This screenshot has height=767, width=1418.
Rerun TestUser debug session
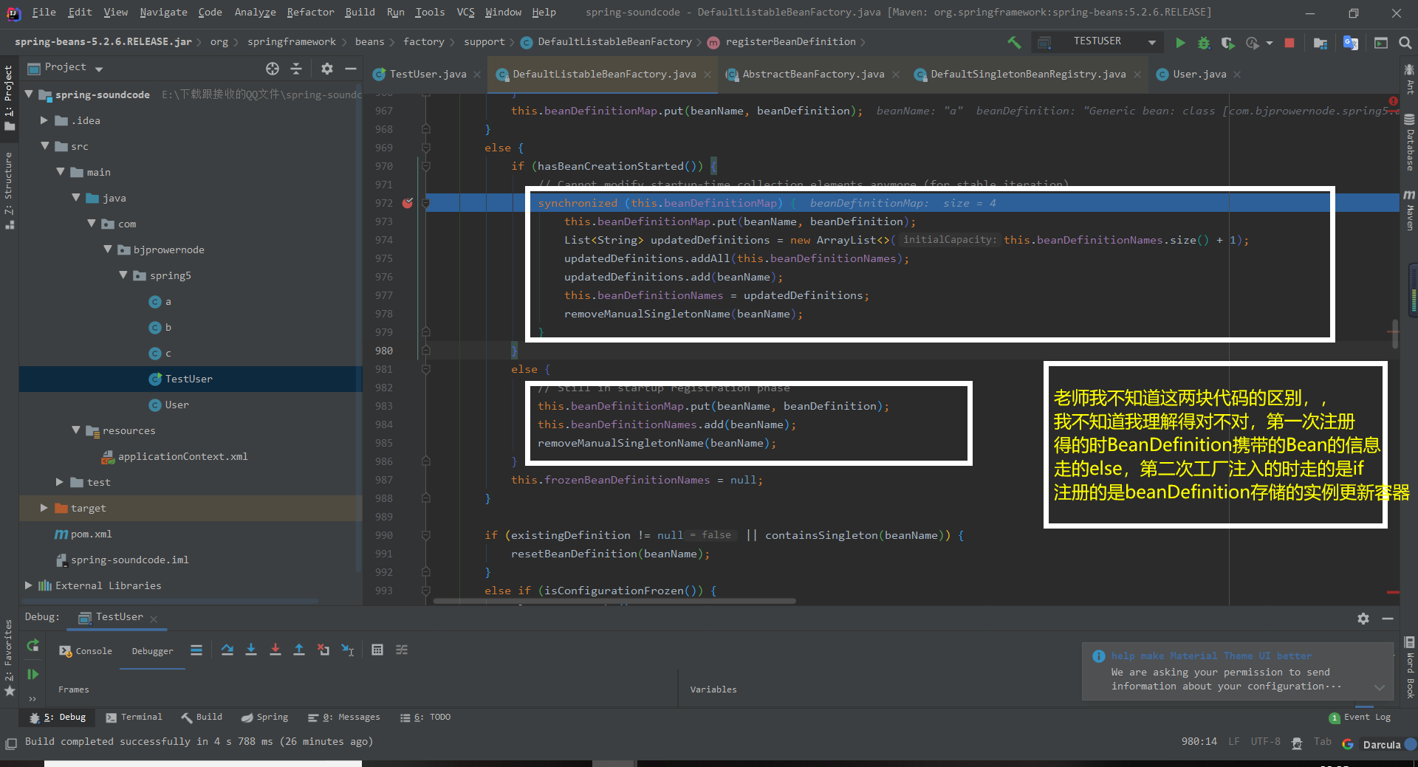click(x=32, y=646)
